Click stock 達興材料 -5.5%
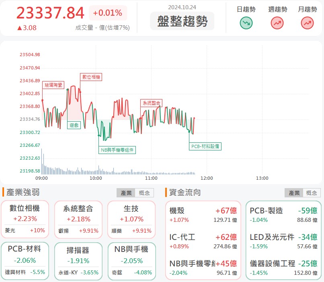 click(x=25, y=272)
